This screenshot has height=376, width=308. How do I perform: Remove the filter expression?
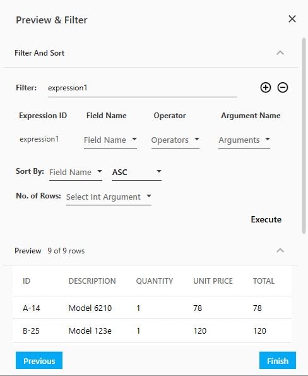[x=283, y=88]
